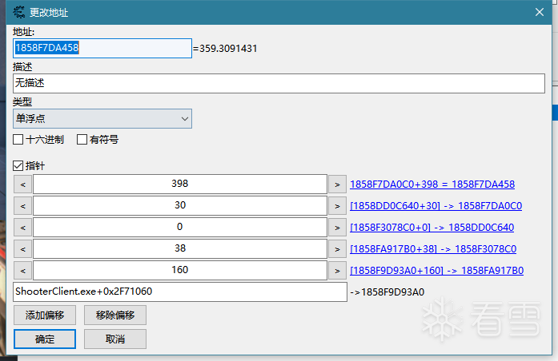558x361 pixels.
Task: Click the 添加偏移 add offset button
Action: coord(45,315)
